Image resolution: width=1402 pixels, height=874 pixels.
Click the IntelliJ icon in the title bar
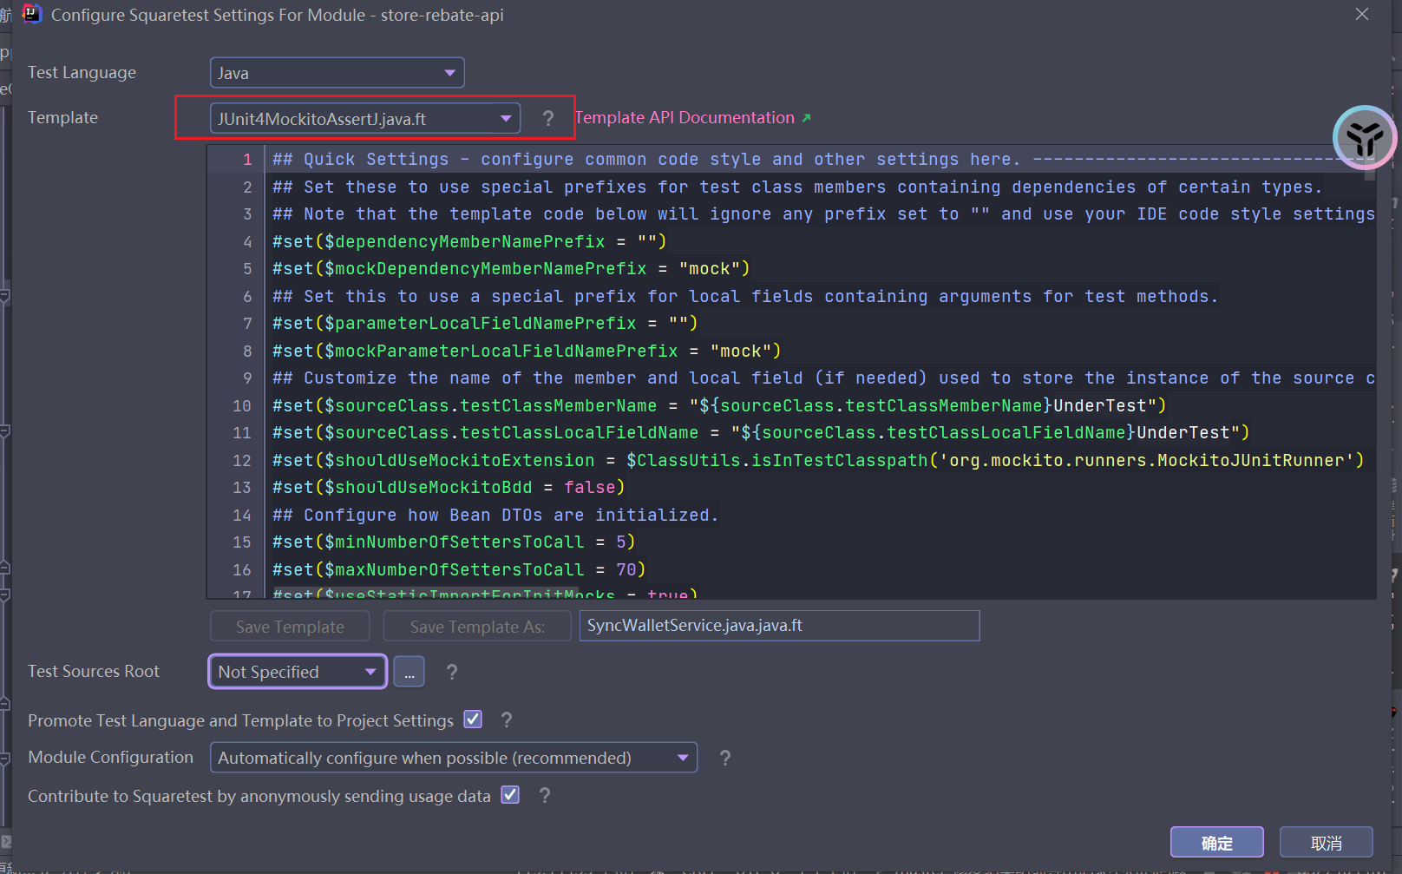pos(32,14)
